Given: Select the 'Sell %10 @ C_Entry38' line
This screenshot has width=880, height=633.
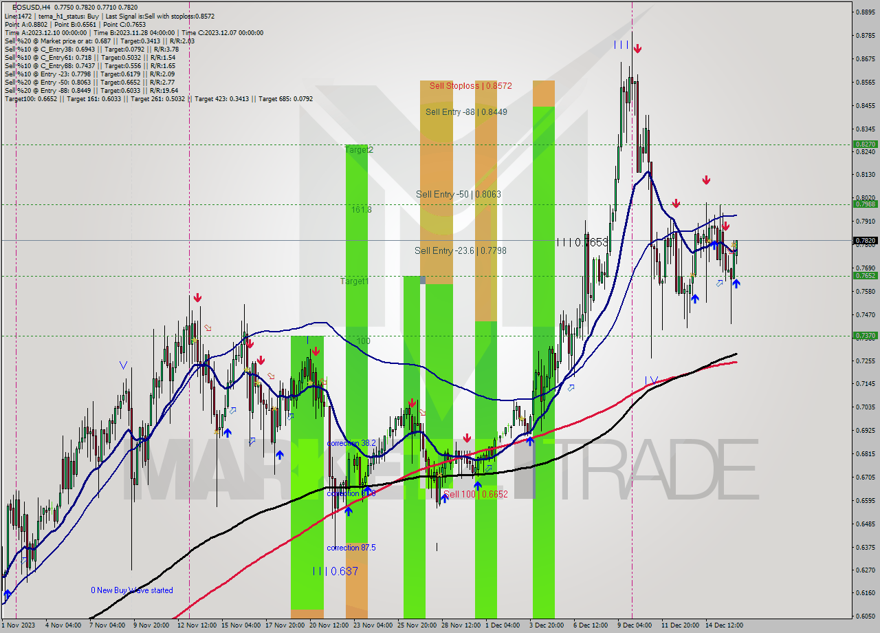Looking at the screenshot, I should pyautogui.click(x=91, y=49).
